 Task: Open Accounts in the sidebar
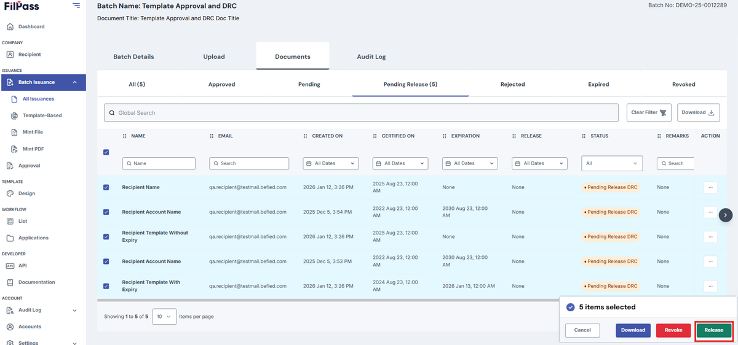click(x=30, y=327)
